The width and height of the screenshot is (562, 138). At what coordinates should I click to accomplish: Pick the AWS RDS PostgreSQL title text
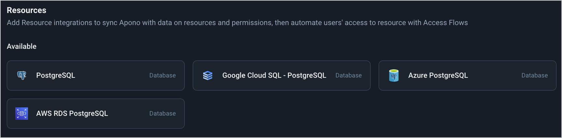pyautogui.click(x=72, y=114)
